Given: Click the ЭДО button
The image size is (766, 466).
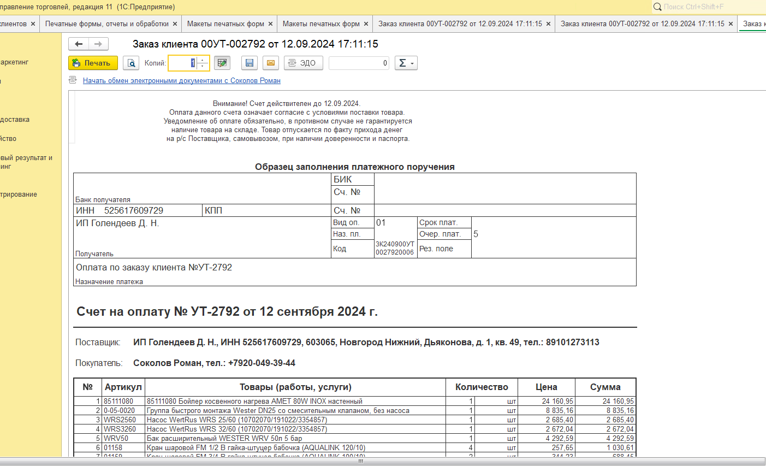Looking at the screenshot, I should pyautogui.click(x=303, y=63).
